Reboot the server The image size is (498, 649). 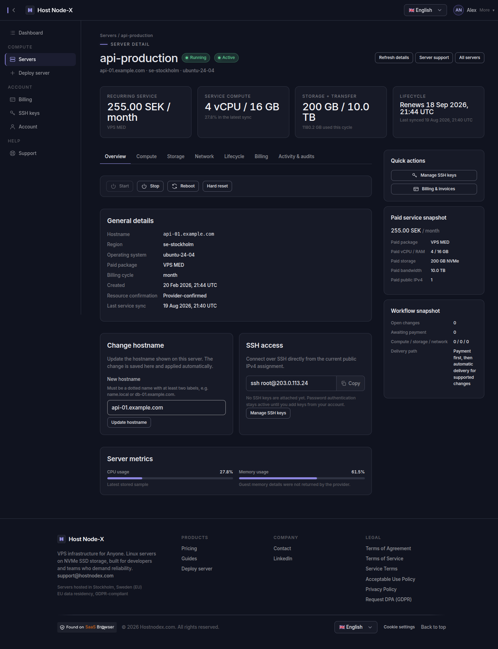tap(183, 186)
